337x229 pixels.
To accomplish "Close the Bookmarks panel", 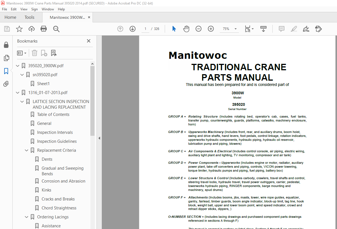I will pos(89,41).
